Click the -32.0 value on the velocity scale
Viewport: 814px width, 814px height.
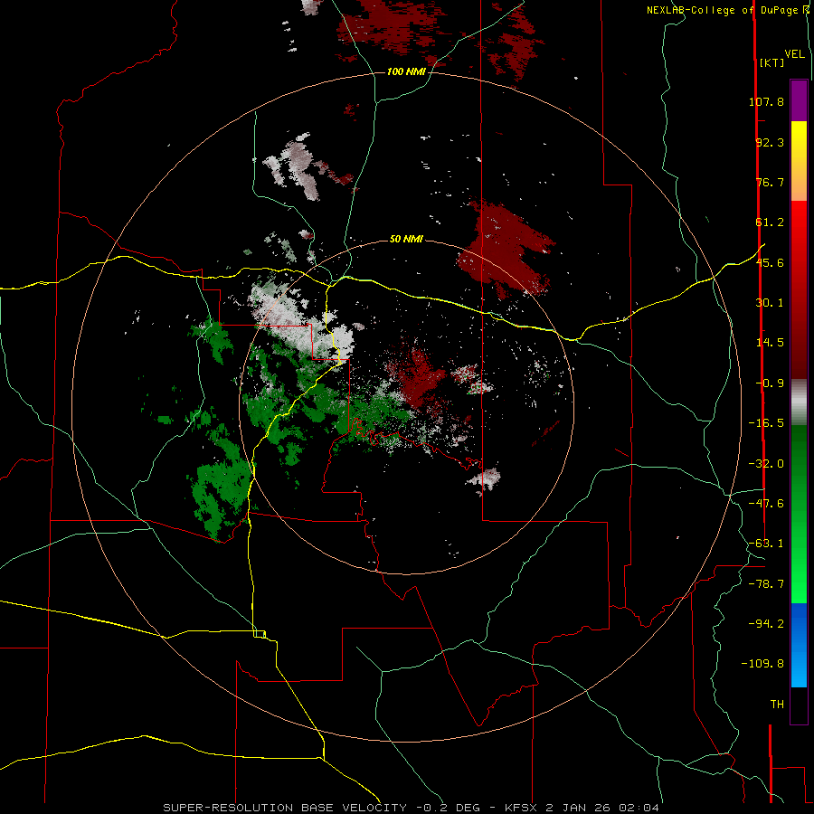pos(766,464)
